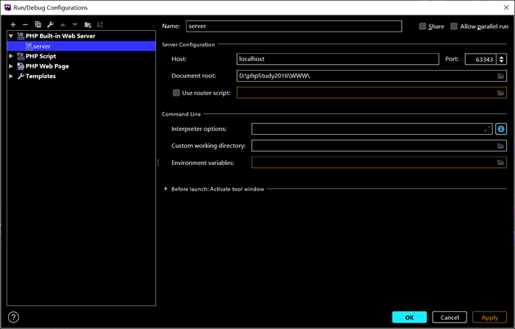Expand the Interpreter options field
The height and width of the screenshot is (329, 515).
[x=487, y=129]
